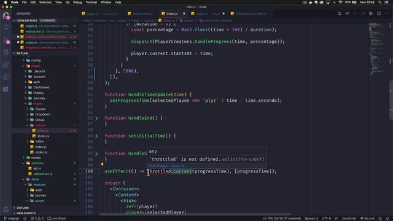Collapse the services folder

point(37,163)
